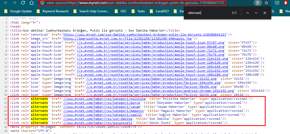Open the rss/kategori/politika feed link
The height and width of the screenshot is (134, 290).
click(x=105, y=99)
